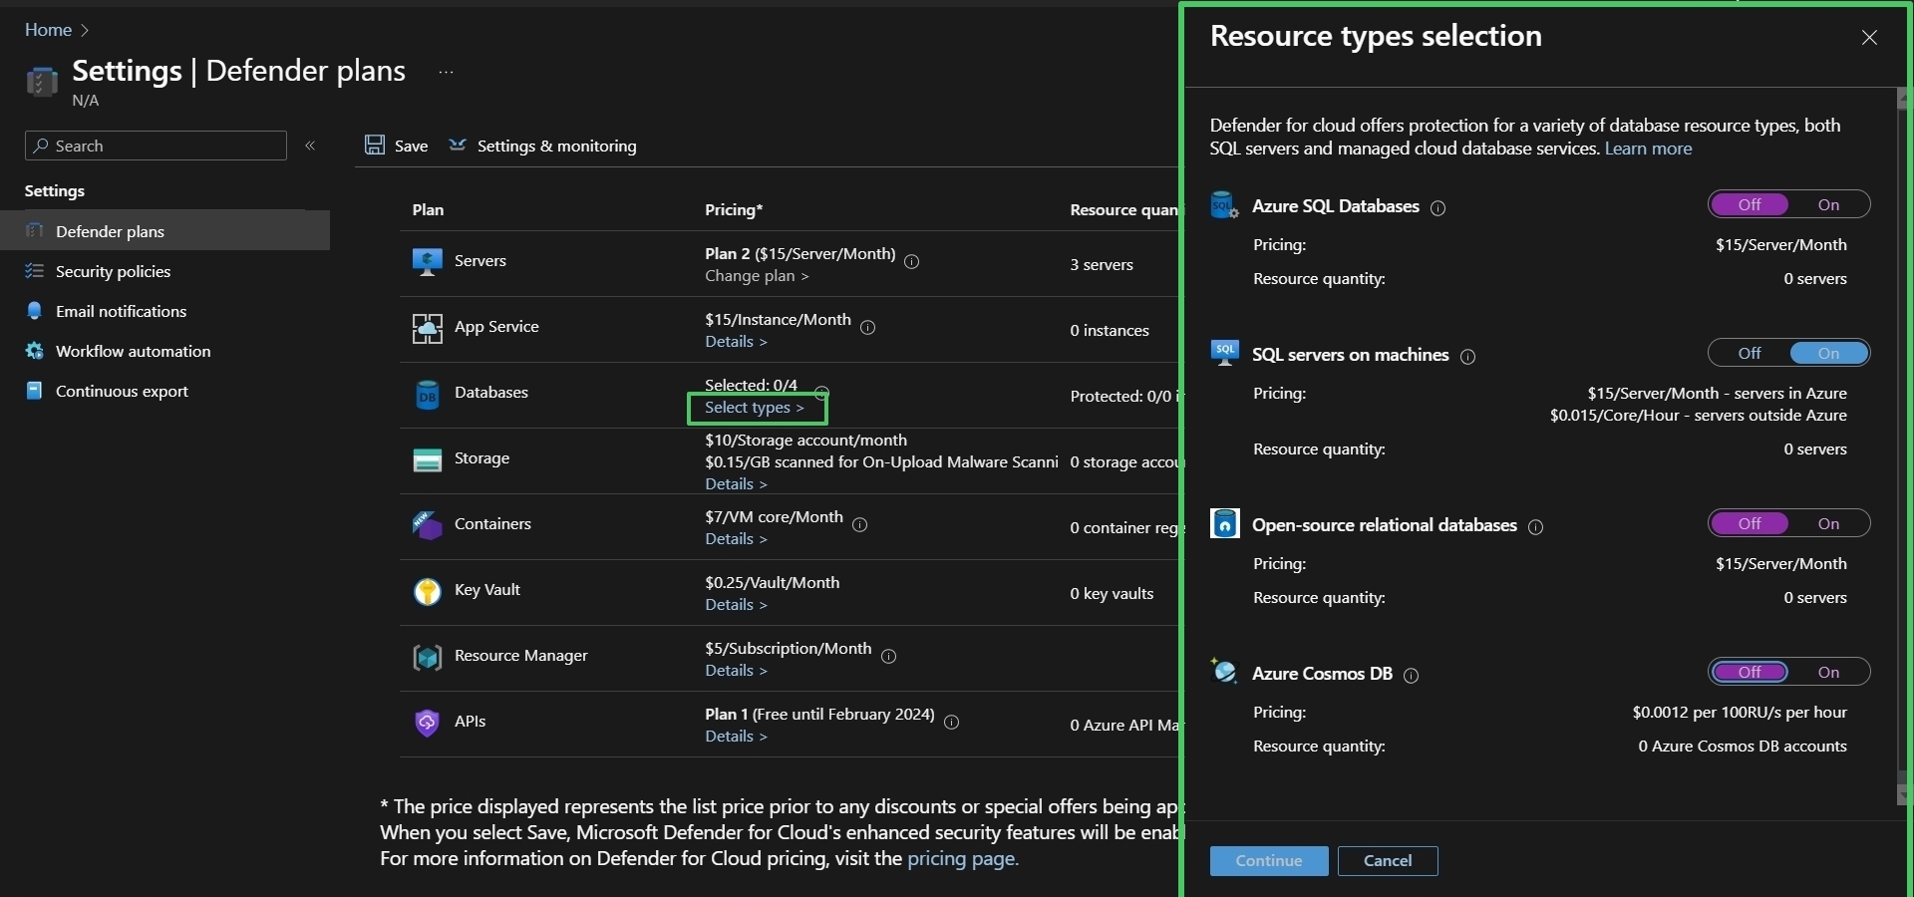Click the Continue button
The height and width of the screenshot is (897, 1914).
click(1269, 861)
